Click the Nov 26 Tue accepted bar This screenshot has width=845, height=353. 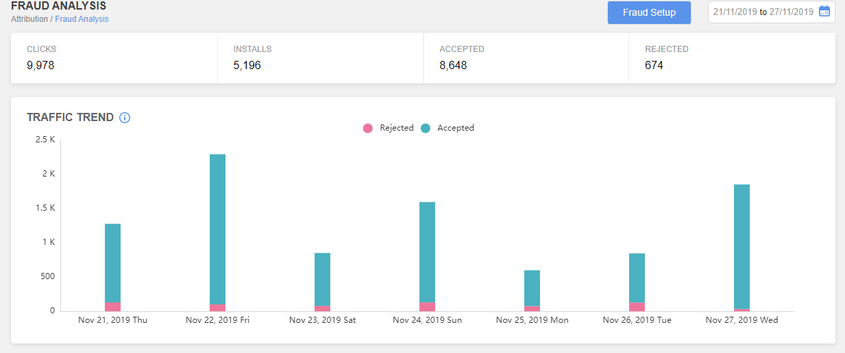coord(637,278)
